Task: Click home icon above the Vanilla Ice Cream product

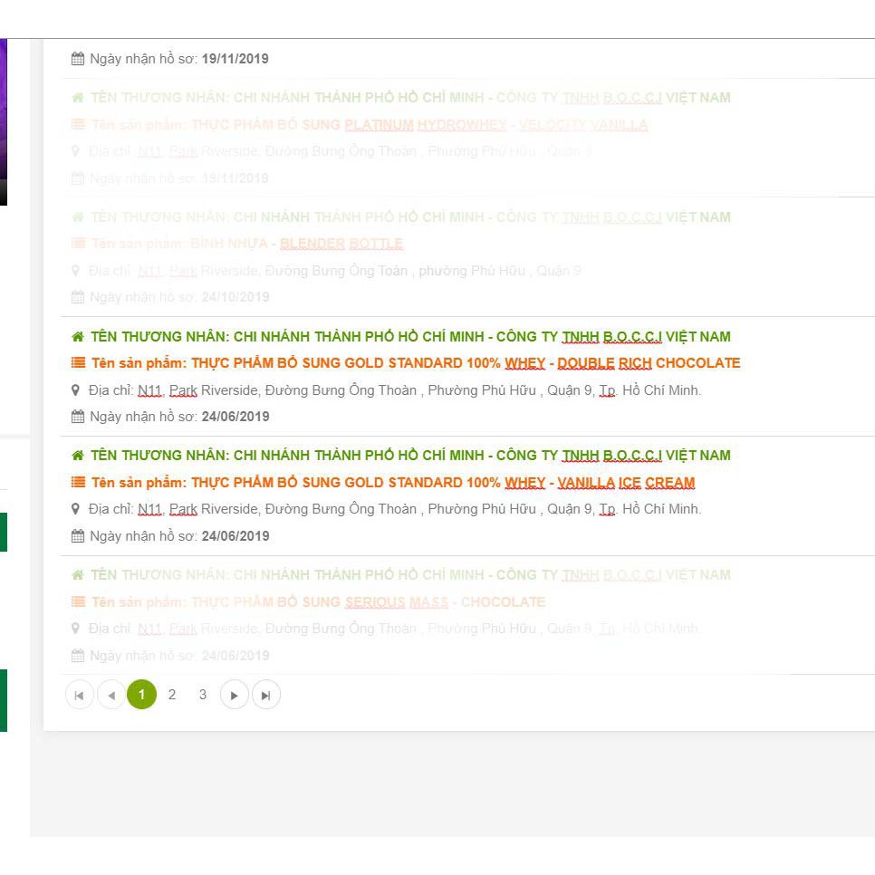Action: click(78, 456)
